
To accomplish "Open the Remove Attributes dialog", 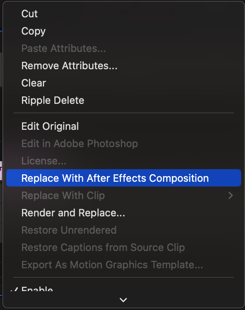I will (x=69, y=66).
